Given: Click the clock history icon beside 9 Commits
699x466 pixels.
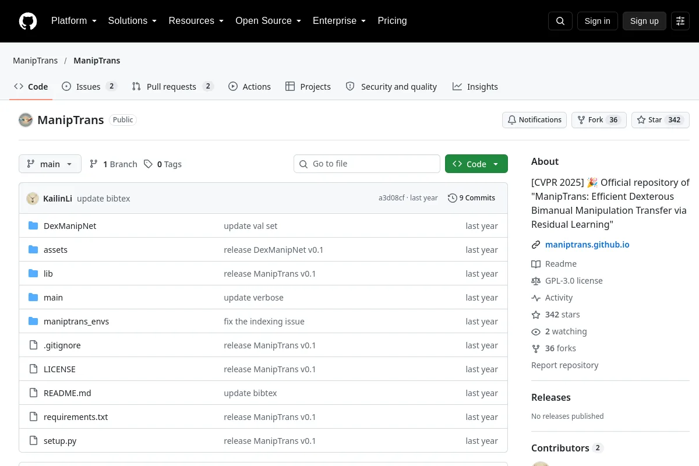Looking at the screenshot, I should tap(452, 198).
